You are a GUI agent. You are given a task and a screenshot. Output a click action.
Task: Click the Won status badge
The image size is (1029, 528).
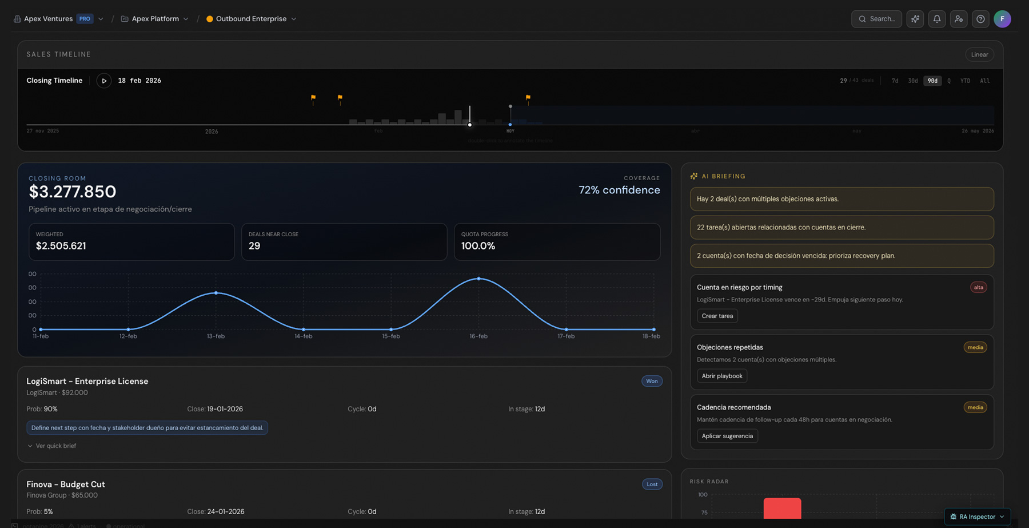tap(652, 381)
